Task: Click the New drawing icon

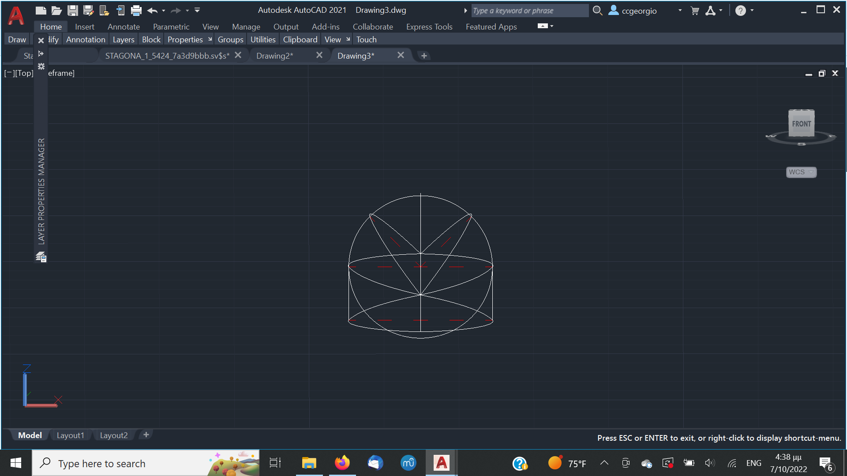Action: [41, 11]
